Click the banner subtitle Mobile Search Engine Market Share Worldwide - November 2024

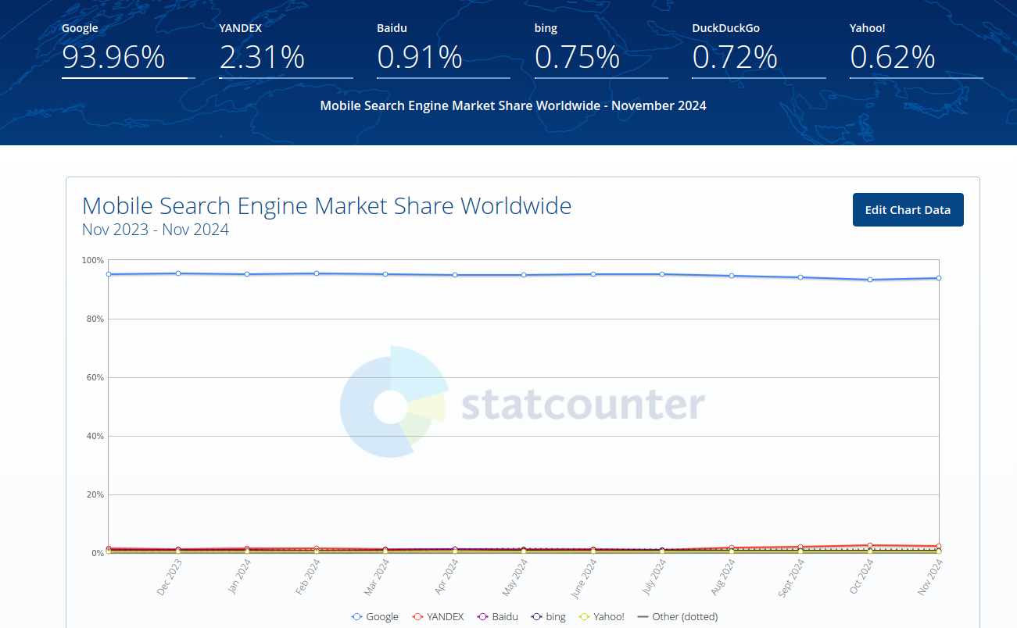coord(513,105)
